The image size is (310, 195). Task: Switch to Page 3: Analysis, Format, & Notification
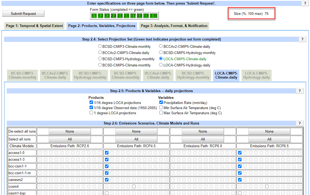[174, 26]
